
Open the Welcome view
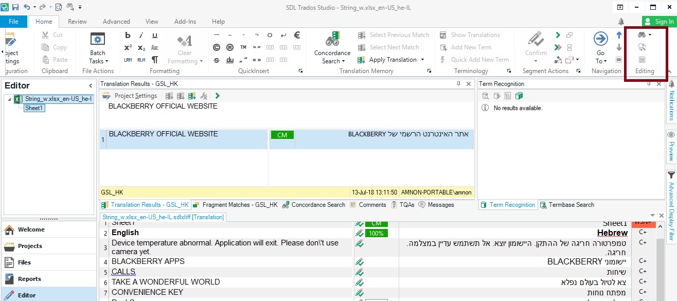pos(49,229)
